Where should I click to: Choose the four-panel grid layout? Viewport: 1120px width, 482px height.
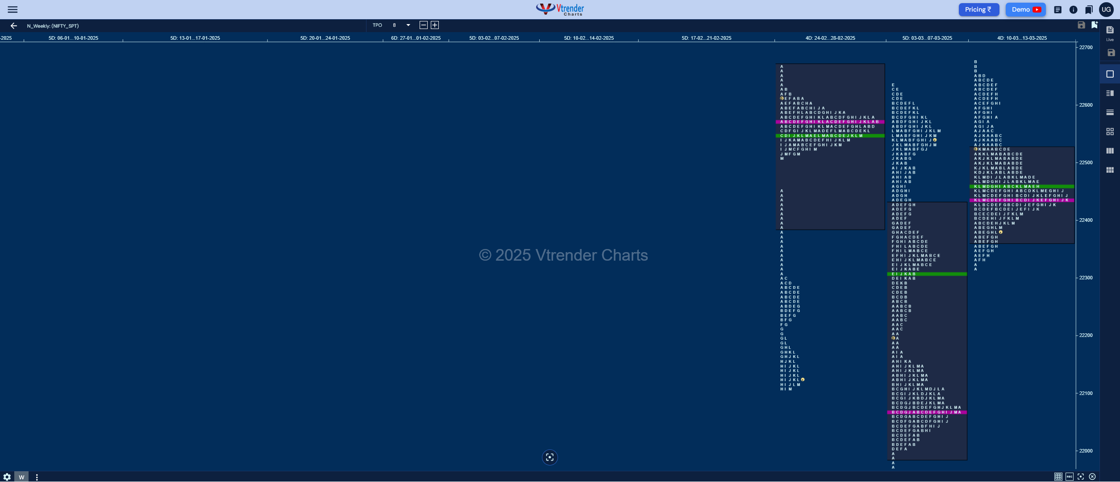(1110, 132)
